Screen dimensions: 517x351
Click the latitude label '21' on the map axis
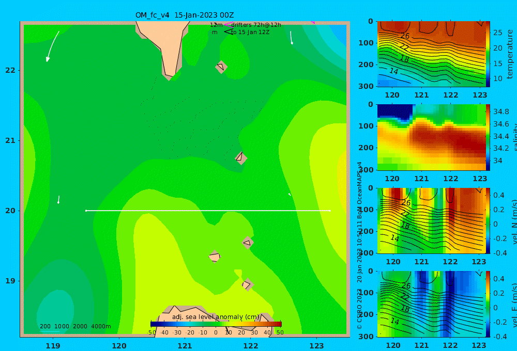10,140
